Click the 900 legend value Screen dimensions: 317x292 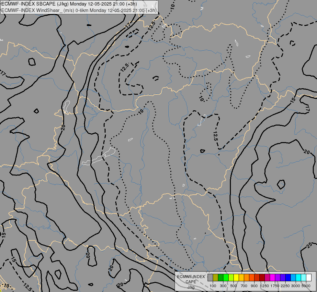254,286
